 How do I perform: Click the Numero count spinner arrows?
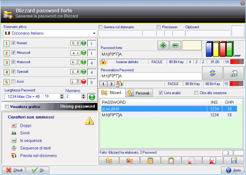pos(83,96)
